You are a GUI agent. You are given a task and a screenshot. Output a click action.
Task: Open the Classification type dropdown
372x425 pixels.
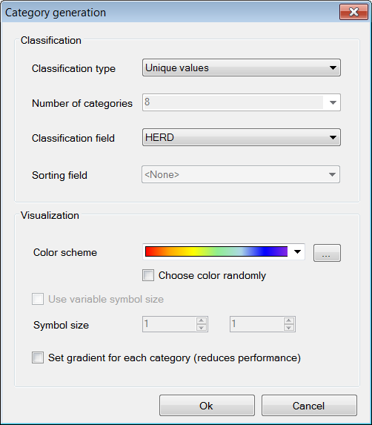click(x=242, y=67)
